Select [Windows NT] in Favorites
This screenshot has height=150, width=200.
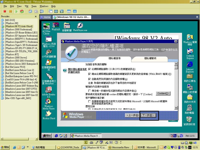point(12,54)
